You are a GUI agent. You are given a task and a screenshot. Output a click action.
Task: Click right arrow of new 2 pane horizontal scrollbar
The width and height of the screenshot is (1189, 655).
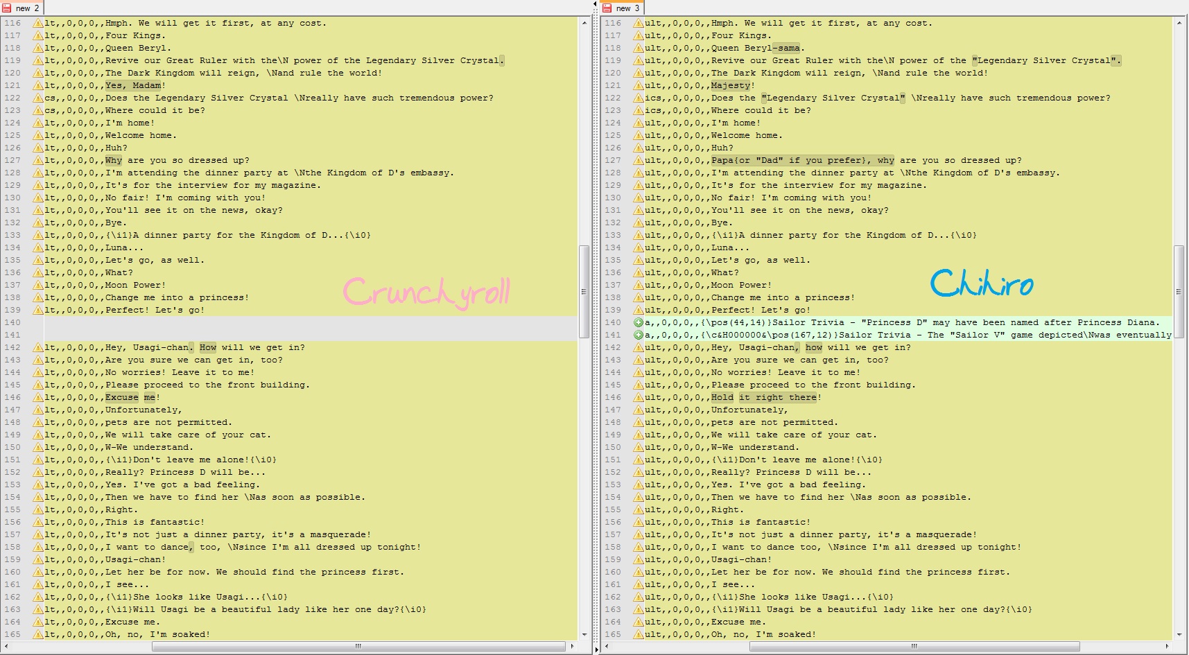coord(572,646)
